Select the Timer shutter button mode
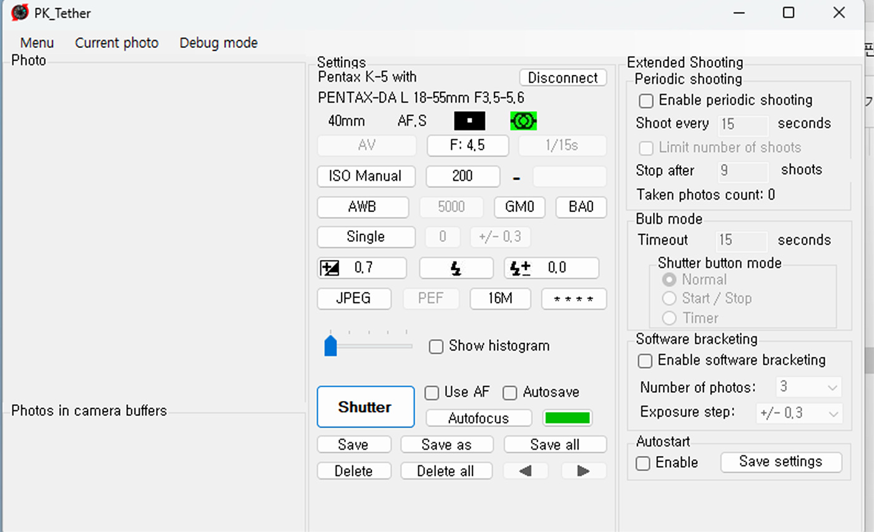This screenshot has height=532, width=874. tap(669, 318)
